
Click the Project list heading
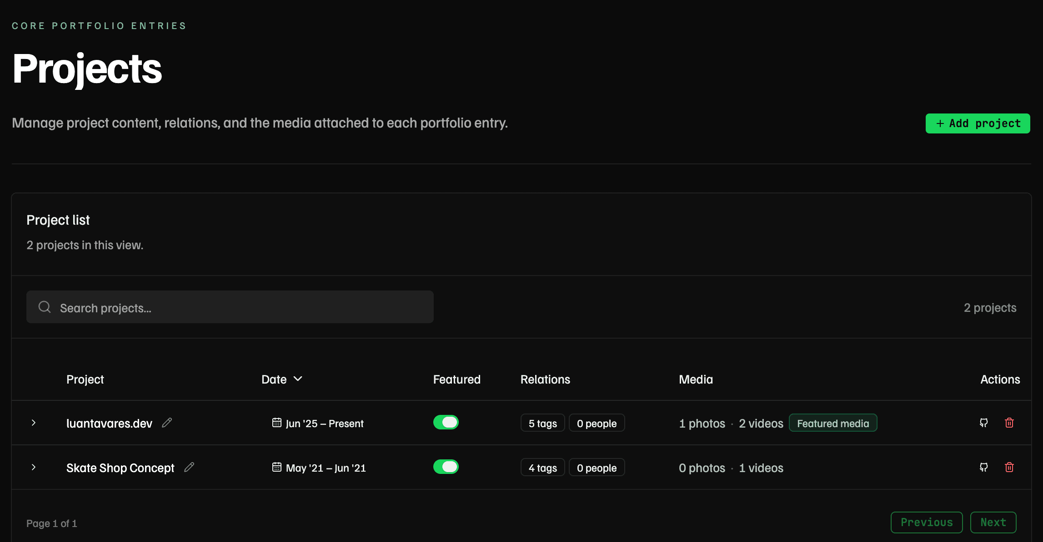click(x=58, y=220)
